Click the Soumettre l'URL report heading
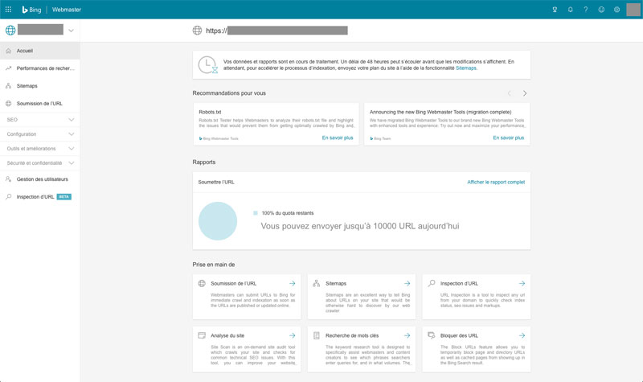 (x=216, y=183)
